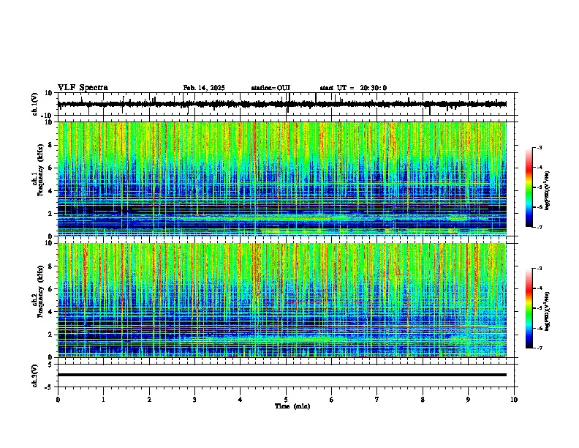The height and width of the screenshot is (448, 579).
Task: Click the "VLF Spectra" plot title
Action: point(83,88)
